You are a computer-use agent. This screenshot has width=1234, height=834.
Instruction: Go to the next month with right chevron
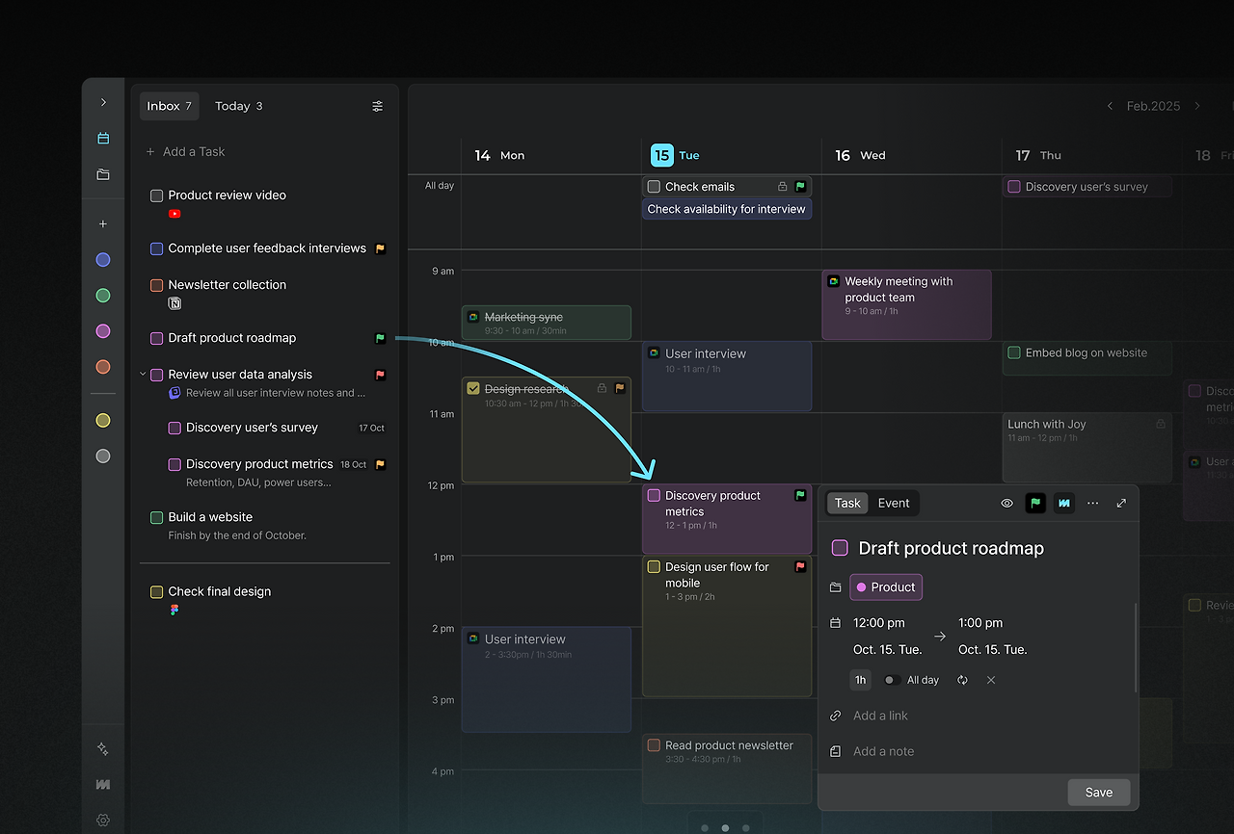(x=1197, y=106)
